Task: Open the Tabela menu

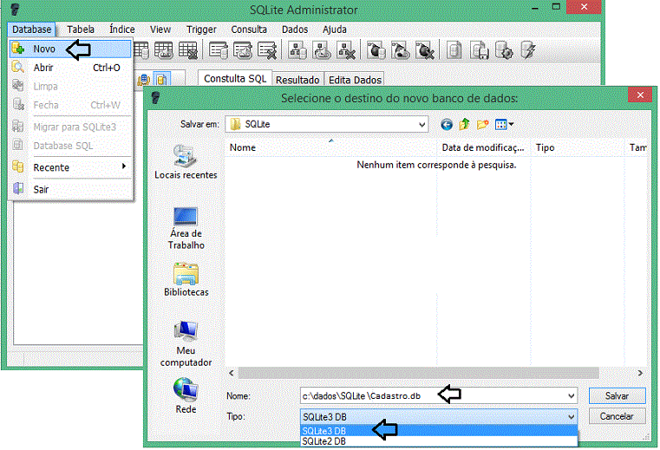Action: tap(81, 29)
